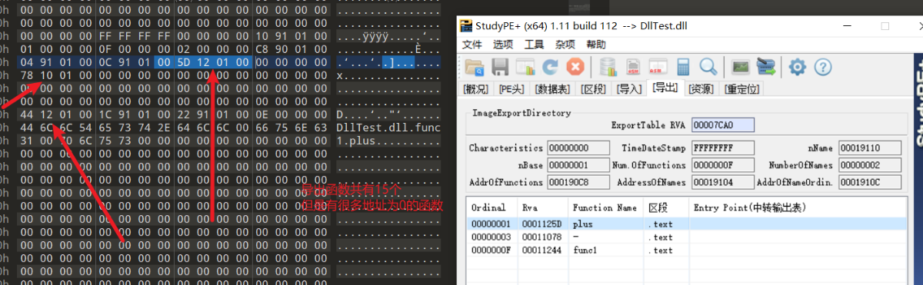Screen dimensions: 923x285
Task: Open the 工具 menu
Action: pos(535,45)
